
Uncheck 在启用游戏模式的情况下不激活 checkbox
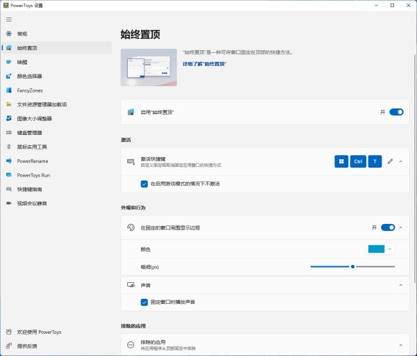click(x=144, y=184)
